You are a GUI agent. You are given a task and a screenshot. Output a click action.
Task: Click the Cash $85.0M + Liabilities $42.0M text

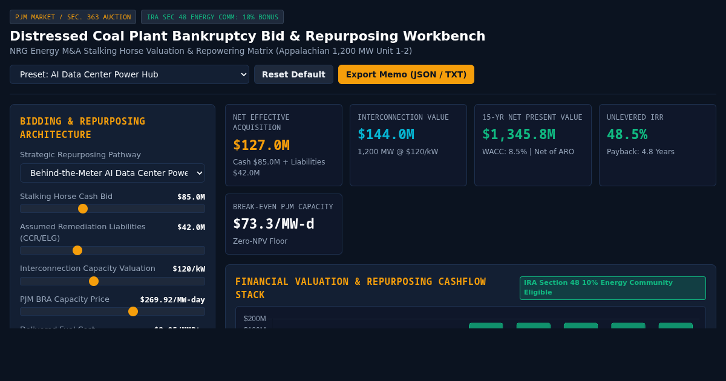click(x=279, y=168)
